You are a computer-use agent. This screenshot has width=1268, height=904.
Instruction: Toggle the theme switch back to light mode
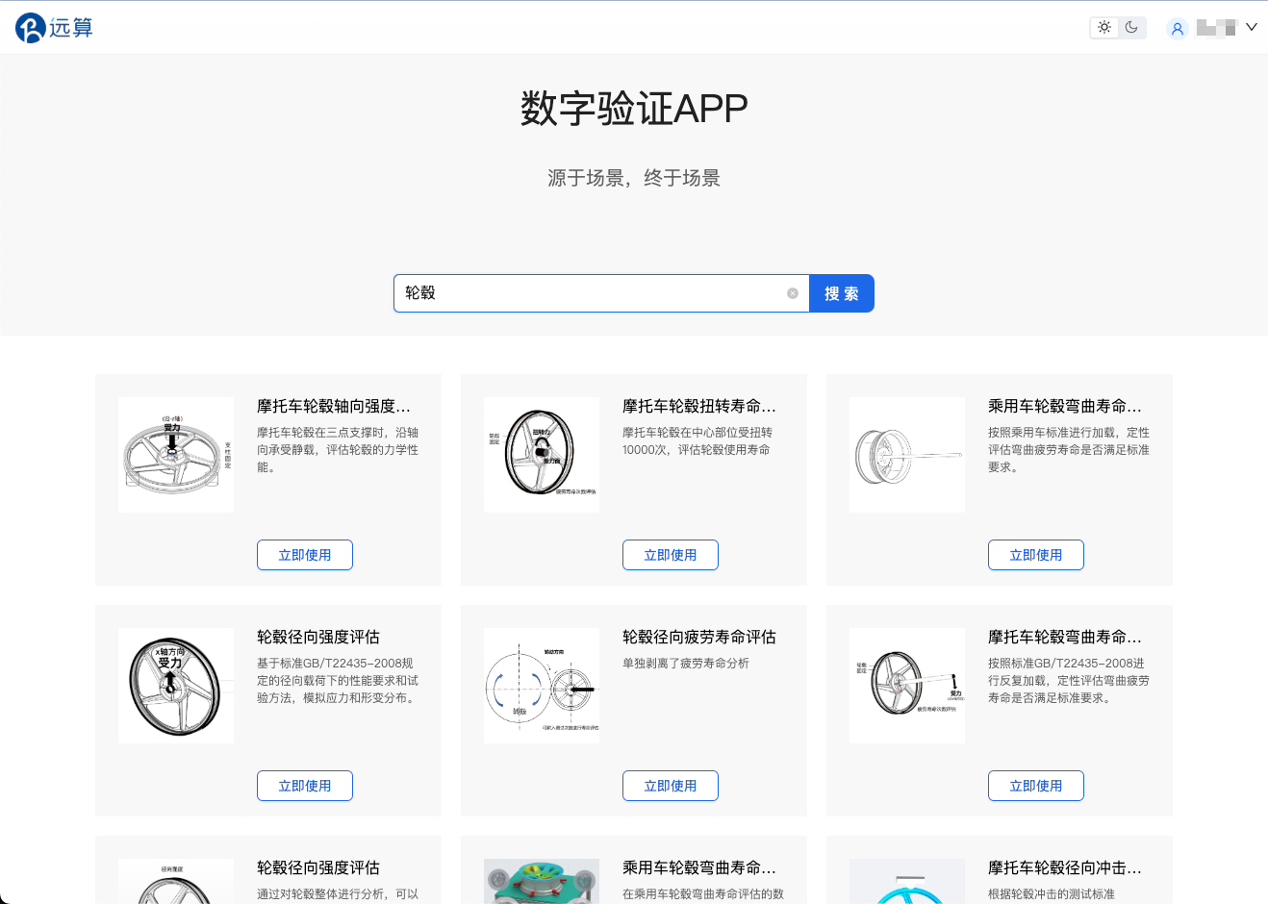[1103, 27]
